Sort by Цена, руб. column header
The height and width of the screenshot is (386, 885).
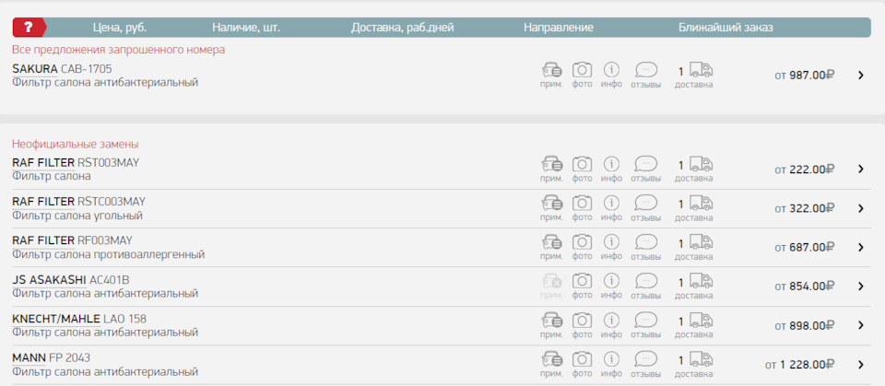tap(120, 27)
